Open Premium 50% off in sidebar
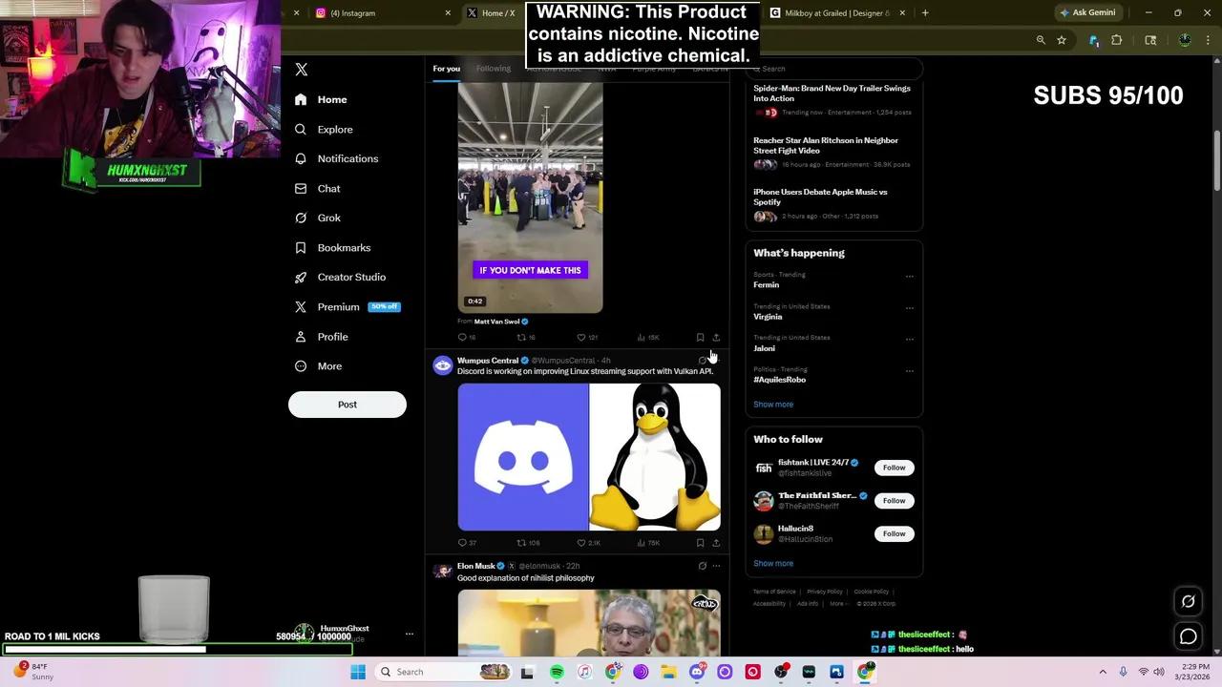Image resolution: width=1222 pixels, height=687 pixels. point(348,306)
